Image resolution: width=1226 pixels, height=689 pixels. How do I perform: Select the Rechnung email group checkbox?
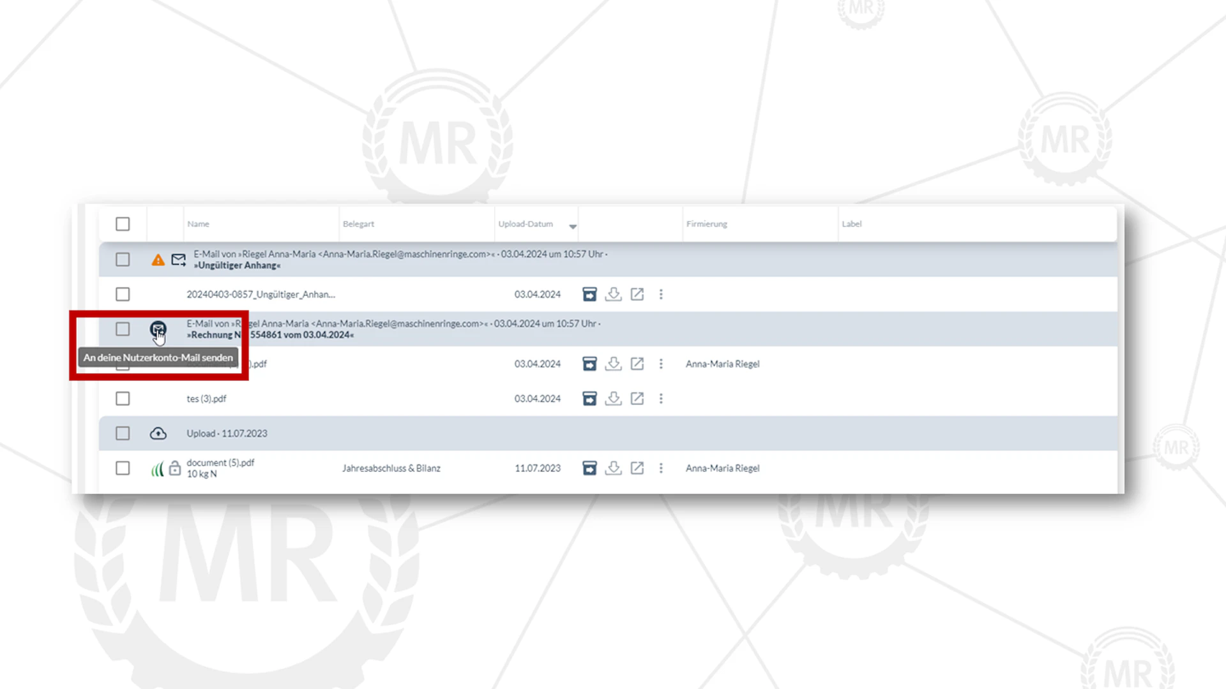[123, 329]
